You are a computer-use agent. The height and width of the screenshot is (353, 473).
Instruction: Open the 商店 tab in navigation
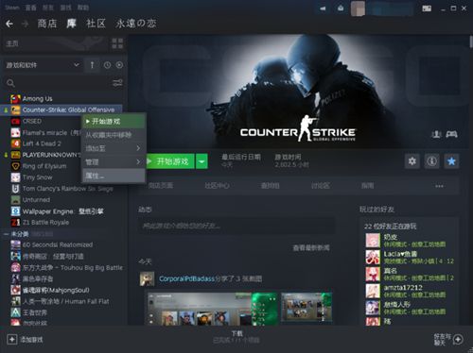tap(47, 24)
